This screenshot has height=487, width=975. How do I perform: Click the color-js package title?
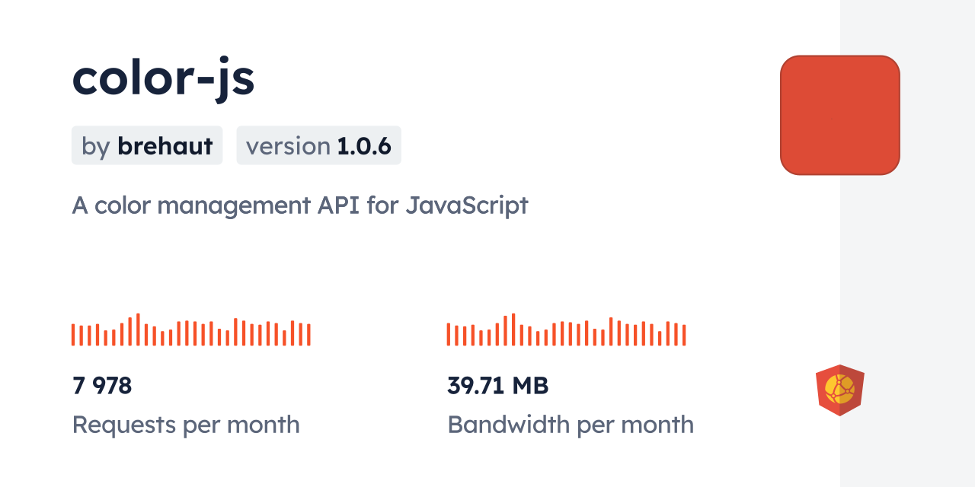tap(163, 78)
